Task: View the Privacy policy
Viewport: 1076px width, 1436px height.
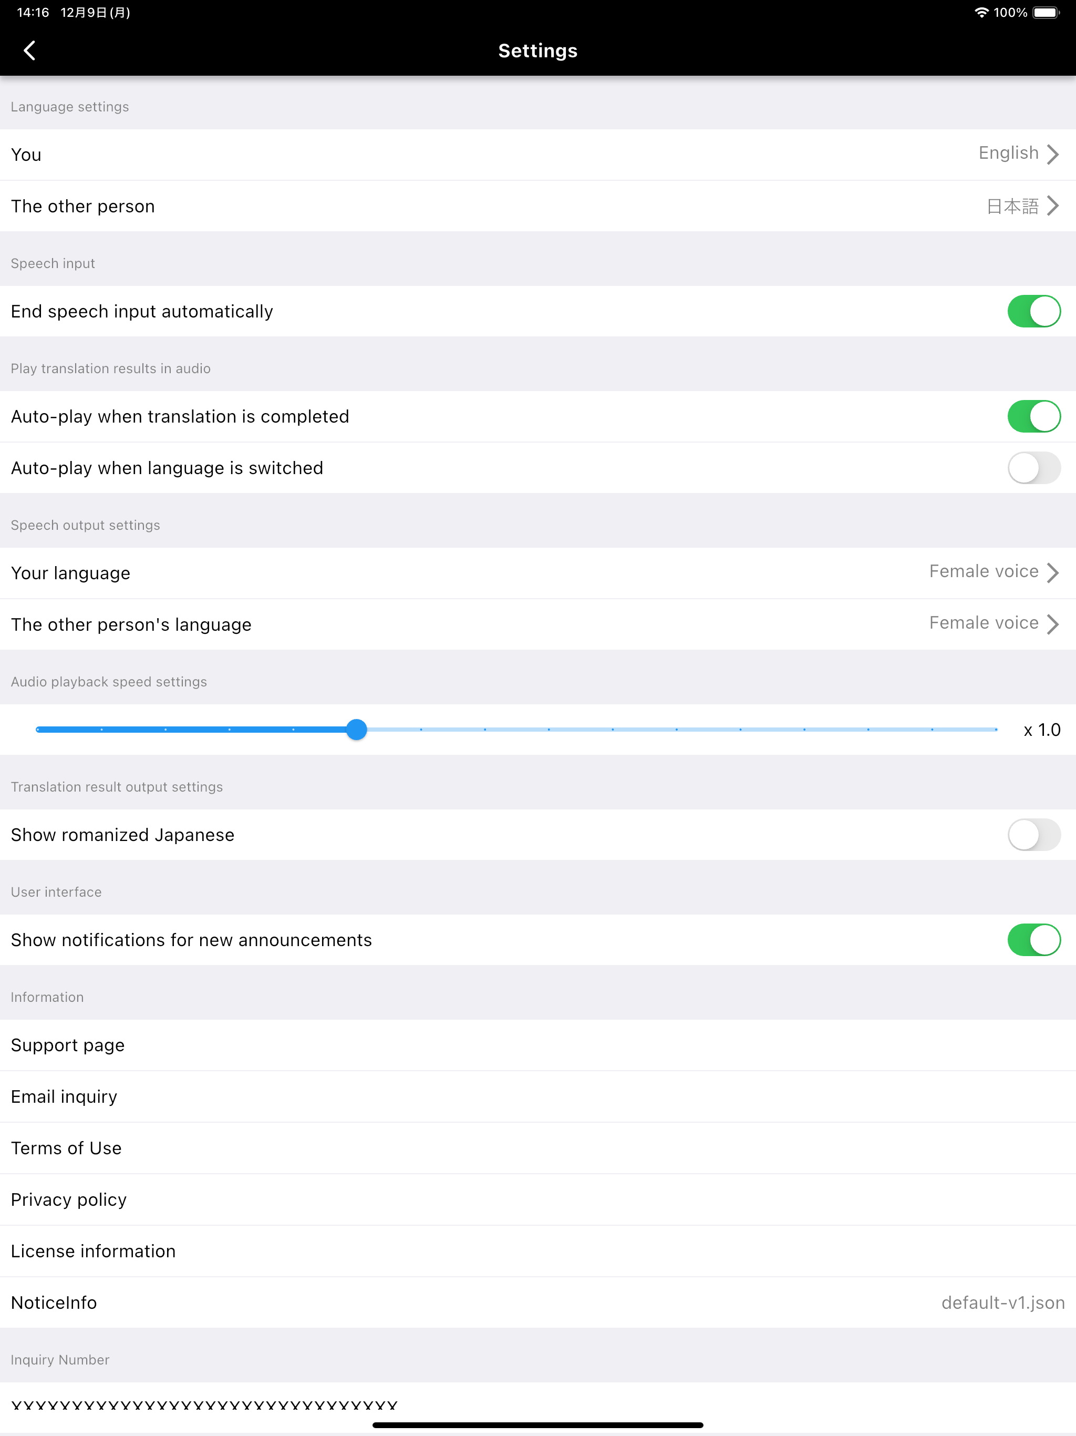Action: pos(538,1199)
